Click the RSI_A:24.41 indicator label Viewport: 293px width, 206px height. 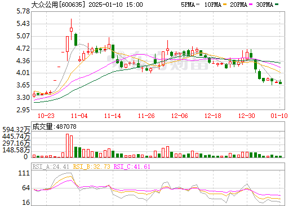[x=51, y=166]
